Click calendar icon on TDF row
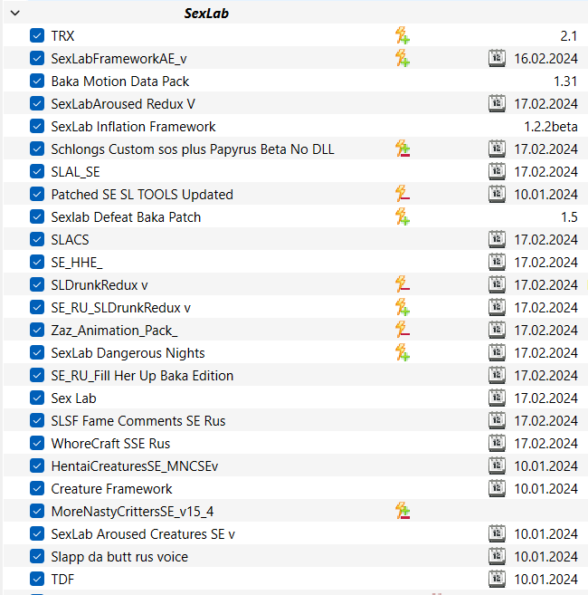This screenshot has height=595, width=588. (x=497, y=579)
